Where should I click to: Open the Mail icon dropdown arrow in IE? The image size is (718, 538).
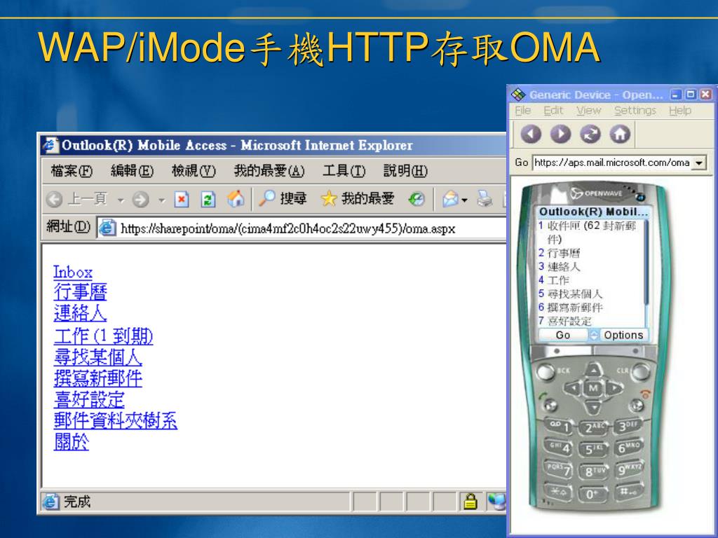pos(465,200)
